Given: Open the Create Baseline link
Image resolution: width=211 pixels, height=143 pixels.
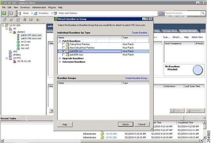Looking at the screenshot, I should click(140, 33).
